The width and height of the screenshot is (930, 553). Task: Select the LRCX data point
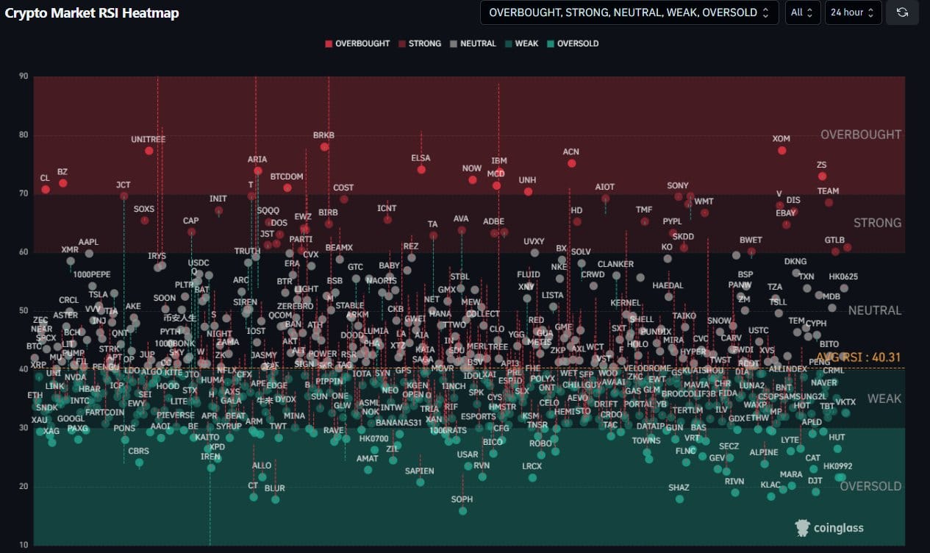coord(532,478)
